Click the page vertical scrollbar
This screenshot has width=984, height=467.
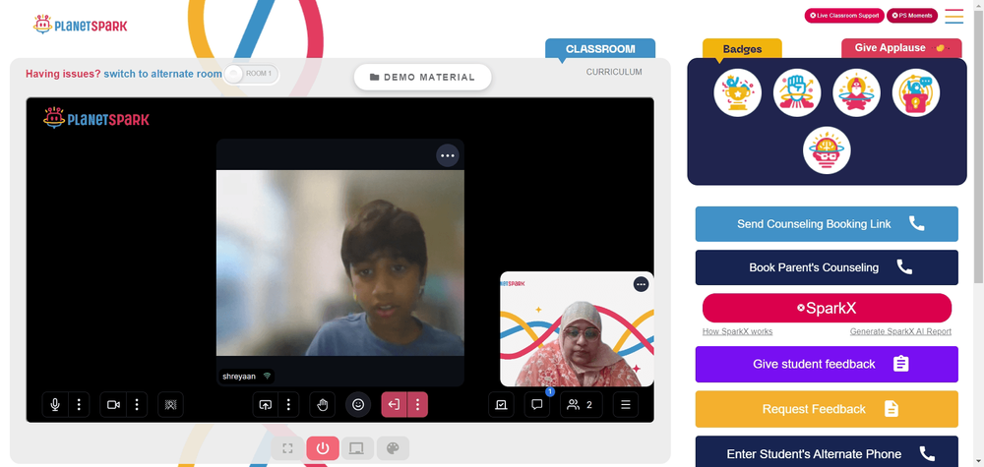[978, 145]
